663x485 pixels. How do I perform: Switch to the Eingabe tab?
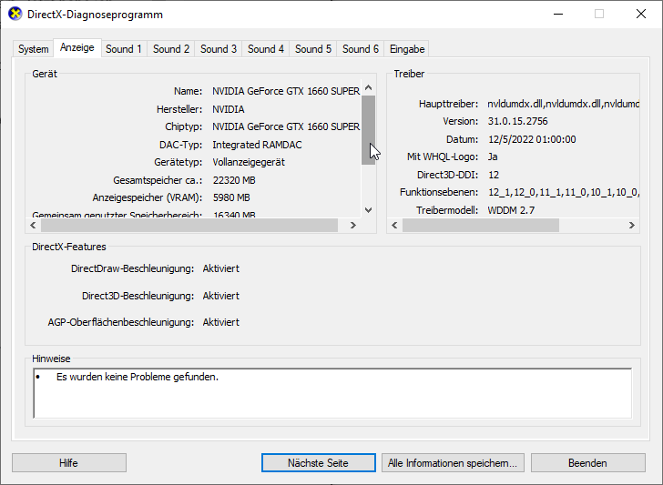click(x=407, y=49)
